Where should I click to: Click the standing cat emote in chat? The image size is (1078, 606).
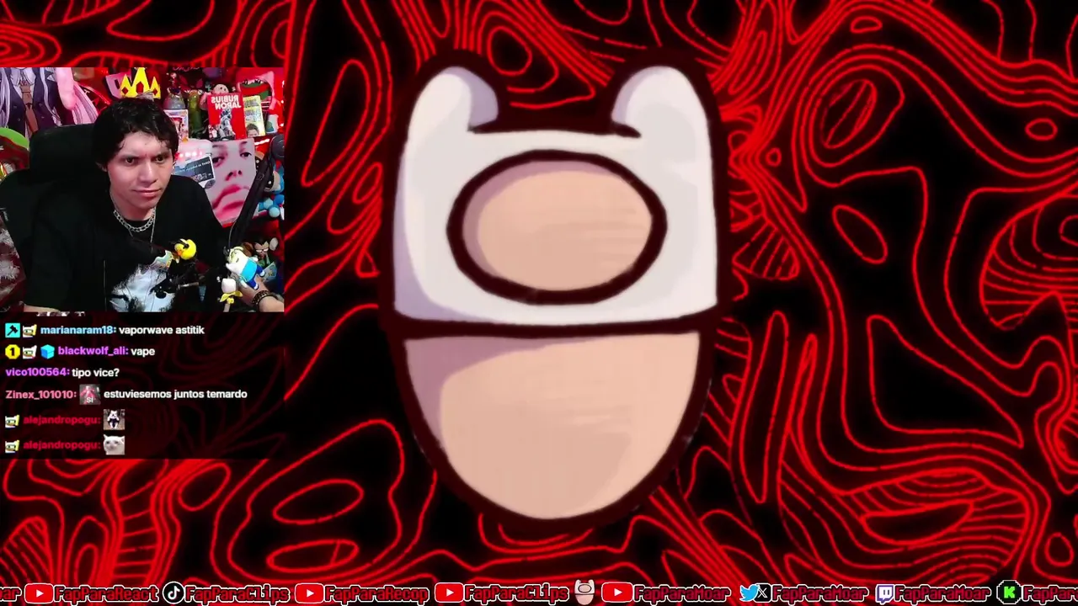(114, 419)
